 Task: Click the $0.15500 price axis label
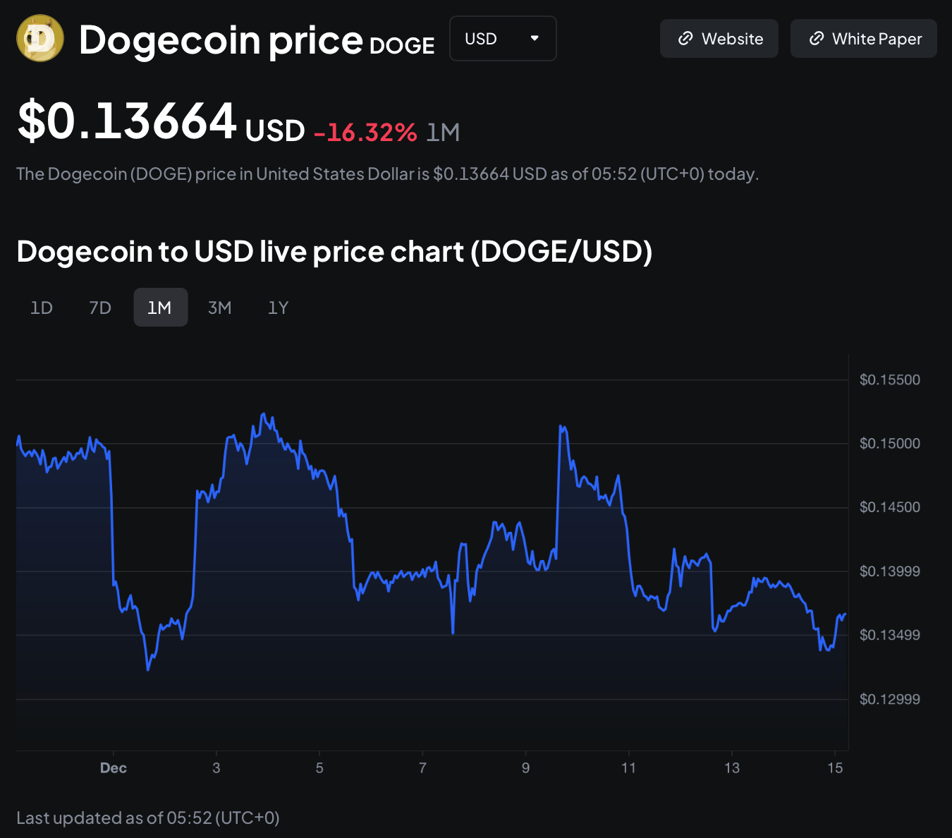(x=889, y=380)
